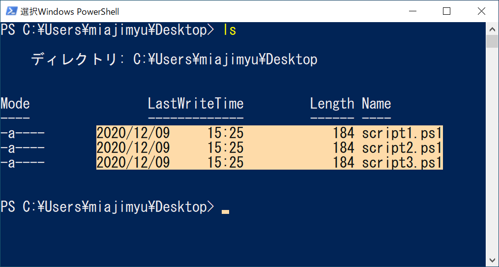
Task: Click the blinking cursor at the bottom prompt
Action: (225, 211)
